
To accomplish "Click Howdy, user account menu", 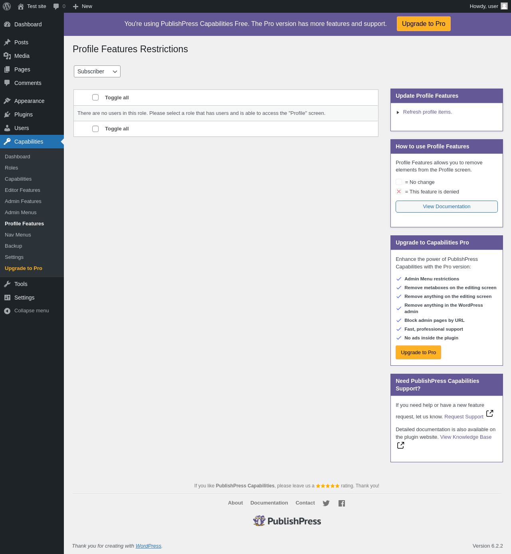I will 489,6.
